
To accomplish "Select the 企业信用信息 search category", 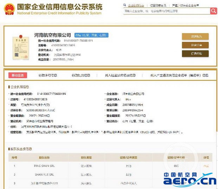I will point(136,5).
